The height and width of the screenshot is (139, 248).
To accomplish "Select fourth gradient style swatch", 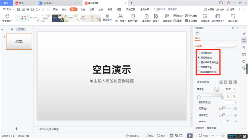I will tap(235, 82).
